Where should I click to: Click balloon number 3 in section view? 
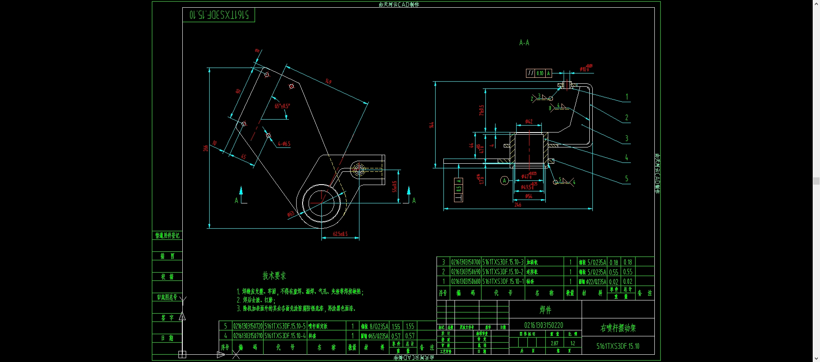click(x=627, y=138)
